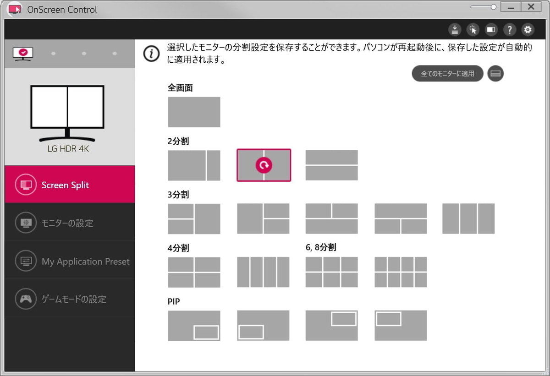Open the settings gear icon
Image resolution: width=550 pixels, height=376 pixels.
528,30
